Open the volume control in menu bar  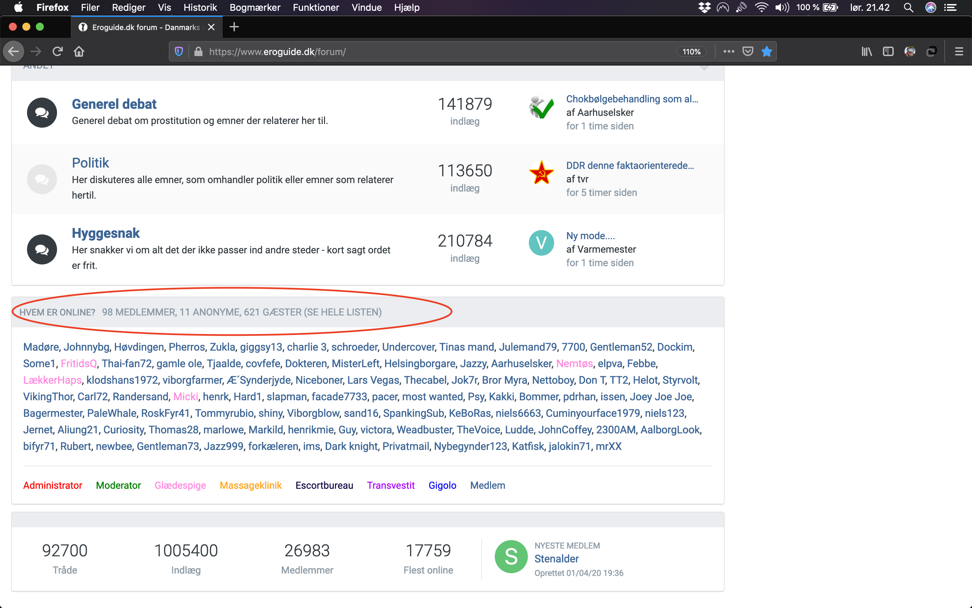[x=782, y=7]
